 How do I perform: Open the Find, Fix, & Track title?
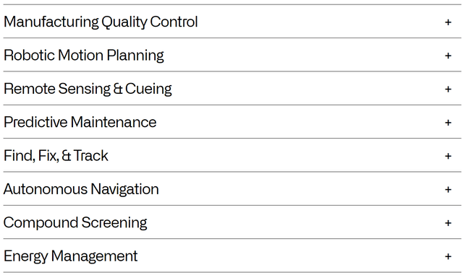(x=56, y=156)
